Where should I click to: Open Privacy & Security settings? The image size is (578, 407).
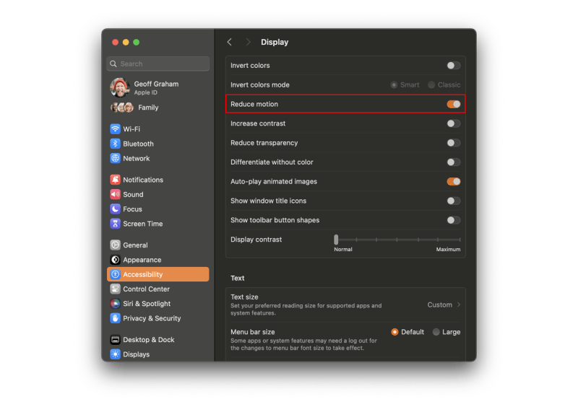158,318
